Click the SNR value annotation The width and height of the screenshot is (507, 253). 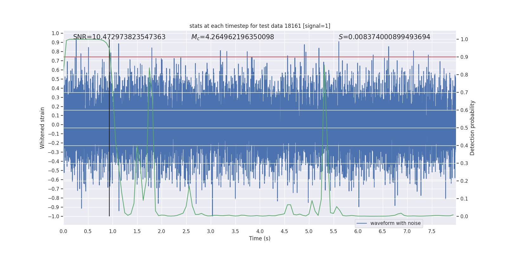coord(119,37)
